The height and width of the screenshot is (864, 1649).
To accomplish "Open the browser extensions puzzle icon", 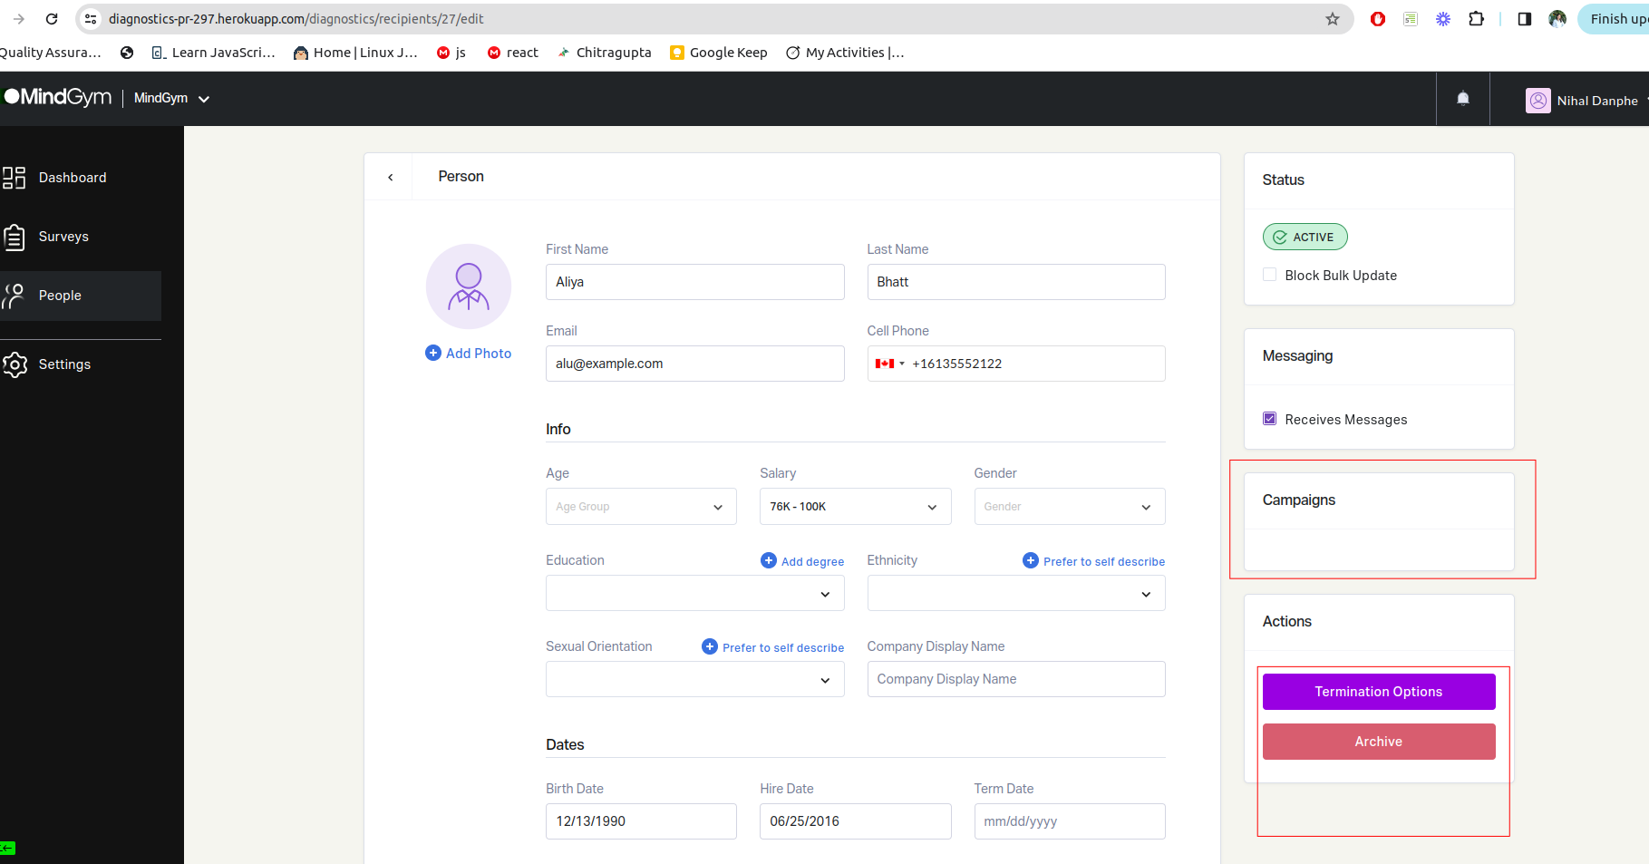I will [x=1476, y=19].
